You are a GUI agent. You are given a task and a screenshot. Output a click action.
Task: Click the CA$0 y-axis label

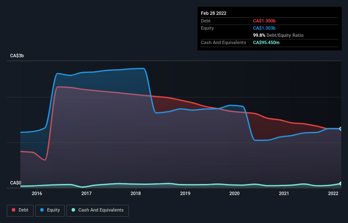pos(16,183)
